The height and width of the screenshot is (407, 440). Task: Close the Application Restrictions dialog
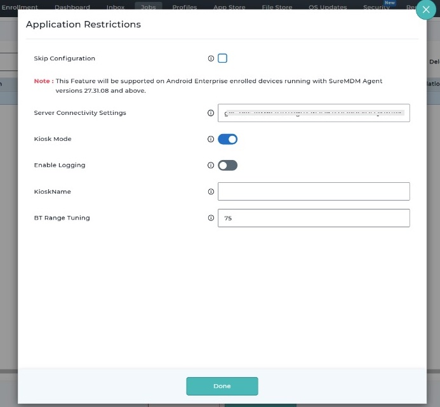(x=426, y=11)
